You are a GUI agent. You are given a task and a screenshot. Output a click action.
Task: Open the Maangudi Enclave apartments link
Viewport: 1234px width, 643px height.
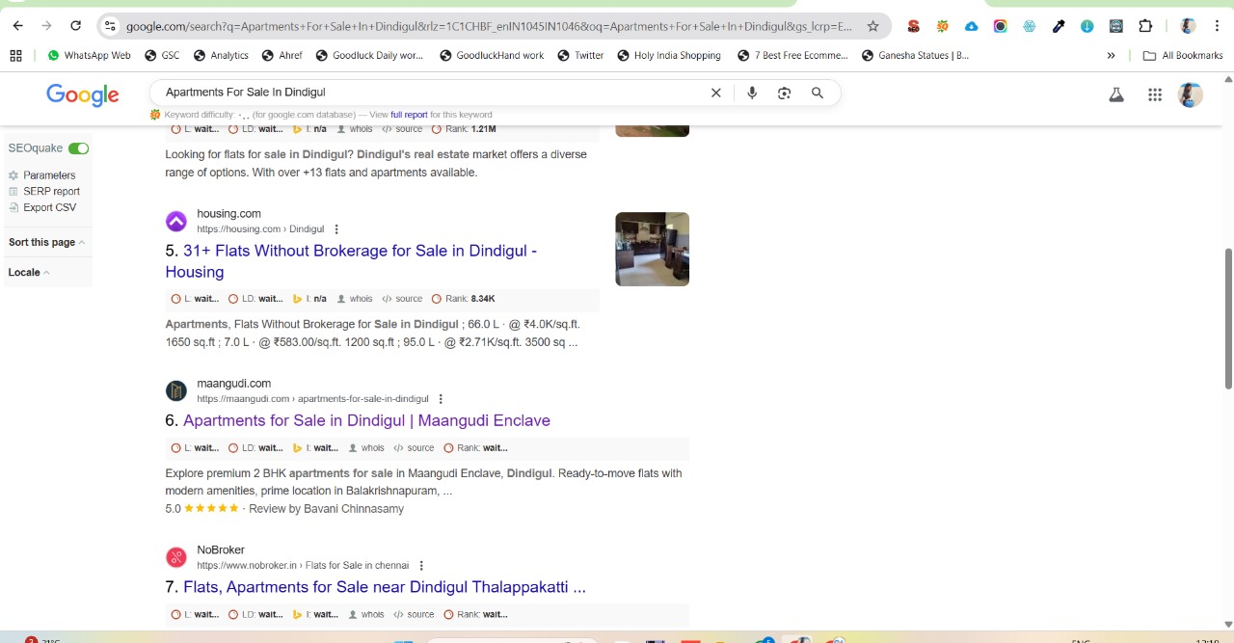tap(366, 420)
